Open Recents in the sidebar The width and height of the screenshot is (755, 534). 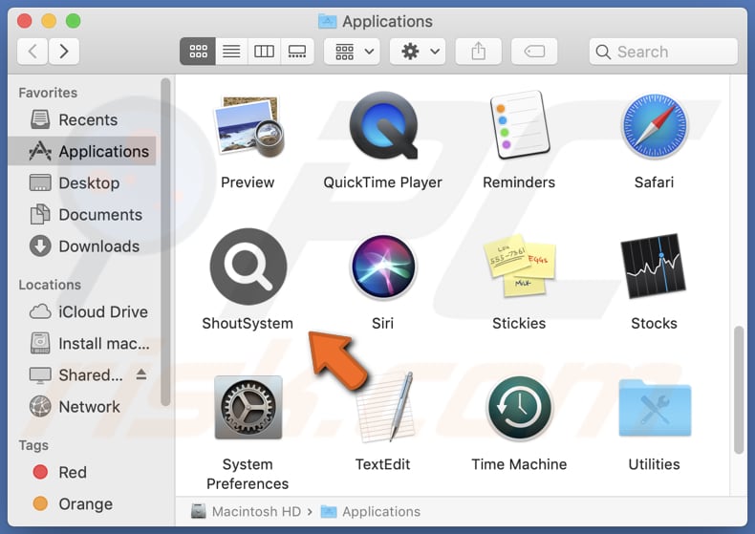(82, 119)
